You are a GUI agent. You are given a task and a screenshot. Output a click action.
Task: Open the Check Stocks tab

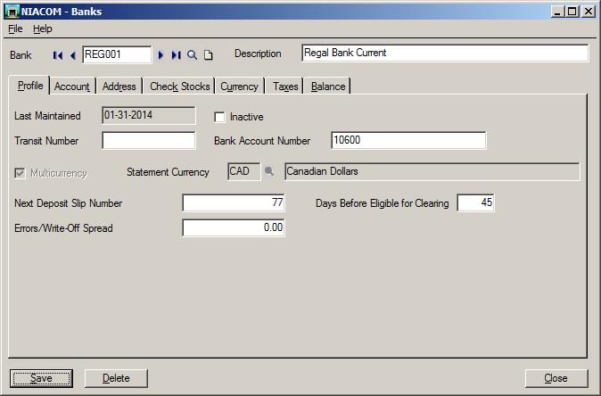click(180, 87)
